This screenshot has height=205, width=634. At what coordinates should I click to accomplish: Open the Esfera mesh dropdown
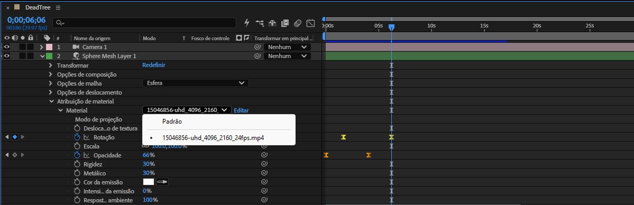[195, 83]
